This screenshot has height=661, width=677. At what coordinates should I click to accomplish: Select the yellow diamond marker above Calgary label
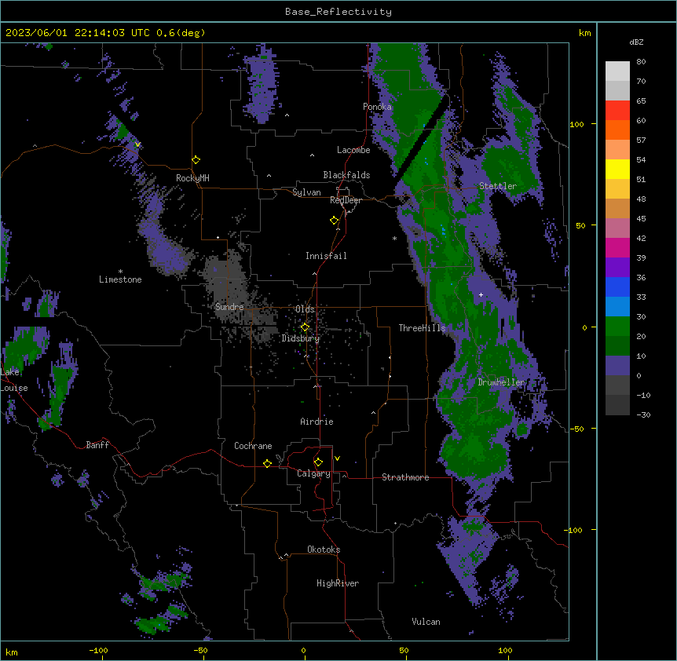(x=318, y=462)
